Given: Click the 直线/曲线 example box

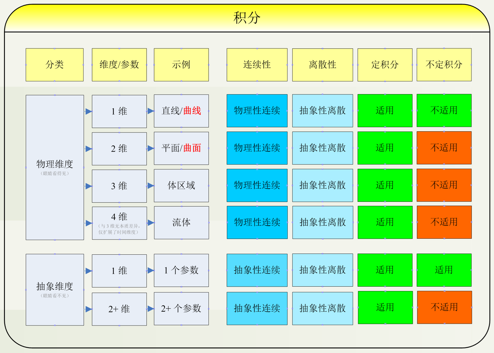Looking at the screenshot, I should pyautogui.click(x=181, y=111).
